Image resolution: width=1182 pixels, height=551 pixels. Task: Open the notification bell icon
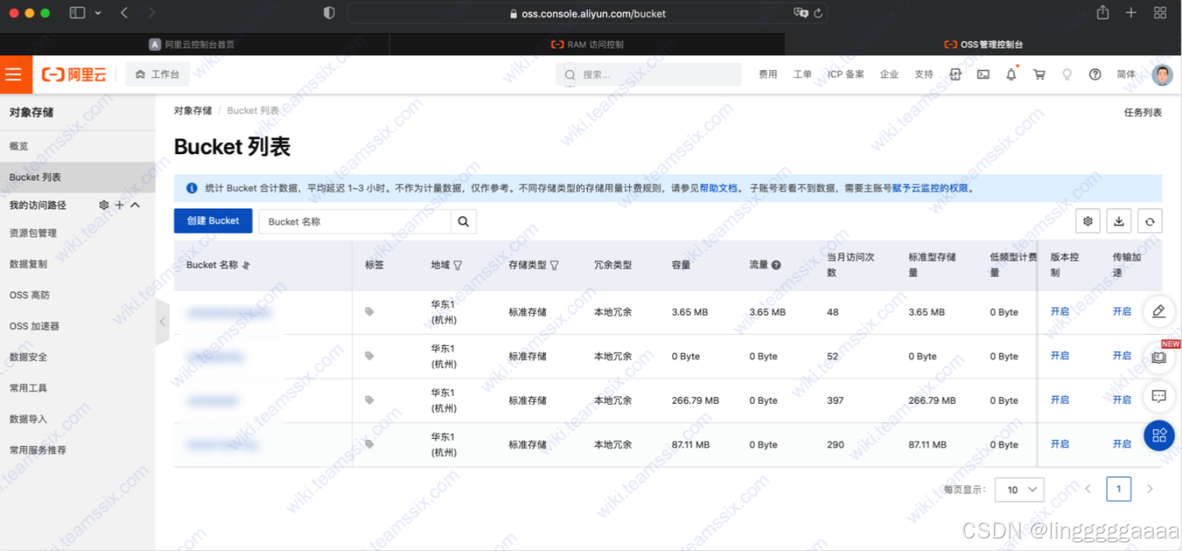point(1011,75)
